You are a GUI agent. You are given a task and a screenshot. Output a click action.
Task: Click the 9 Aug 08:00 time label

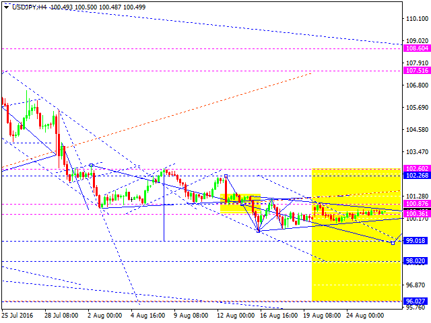(191, 316)
